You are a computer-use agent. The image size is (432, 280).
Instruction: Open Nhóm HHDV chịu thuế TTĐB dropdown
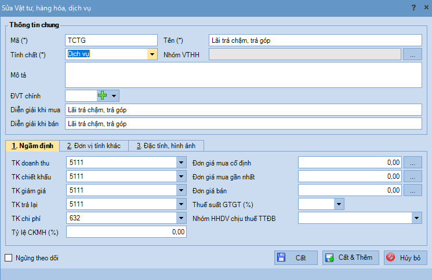pyautogui.click(x=416, y=218)
